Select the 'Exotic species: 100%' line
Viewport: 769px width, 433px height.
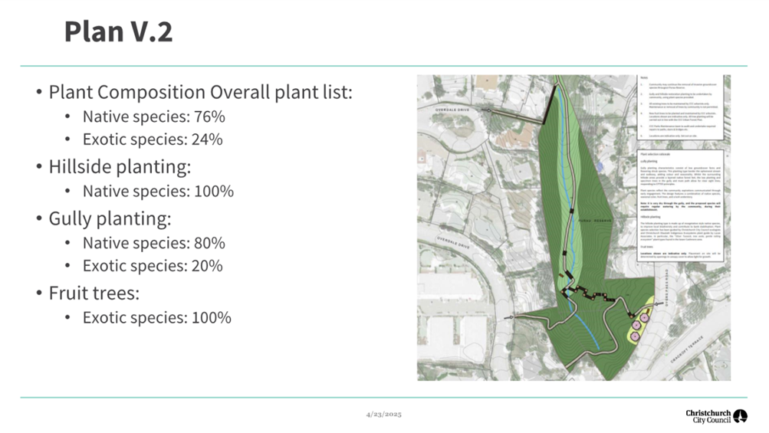click(x=156, y=317)
